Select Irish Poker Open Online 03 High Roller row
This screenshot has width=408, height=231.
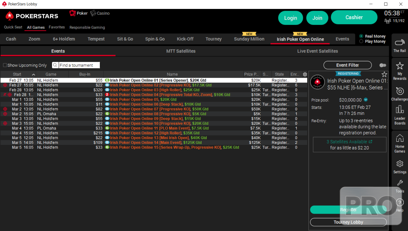154,90
